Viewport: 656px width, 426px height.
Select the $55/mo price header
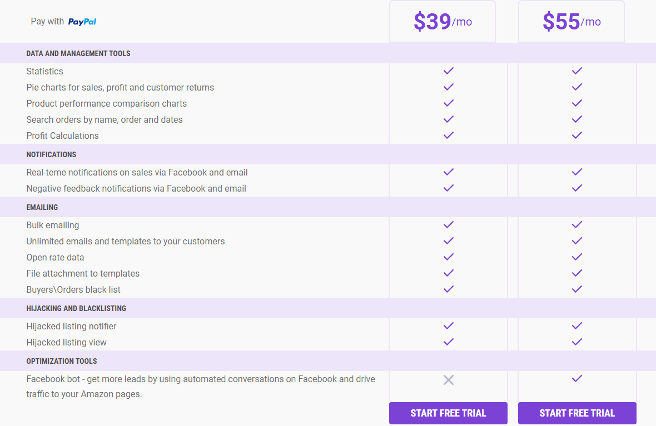tap(571, 22)
